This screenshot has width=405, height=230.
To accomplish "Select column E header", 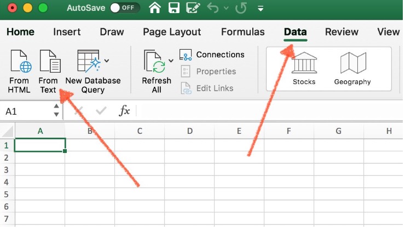I will (x=239, y=131).
